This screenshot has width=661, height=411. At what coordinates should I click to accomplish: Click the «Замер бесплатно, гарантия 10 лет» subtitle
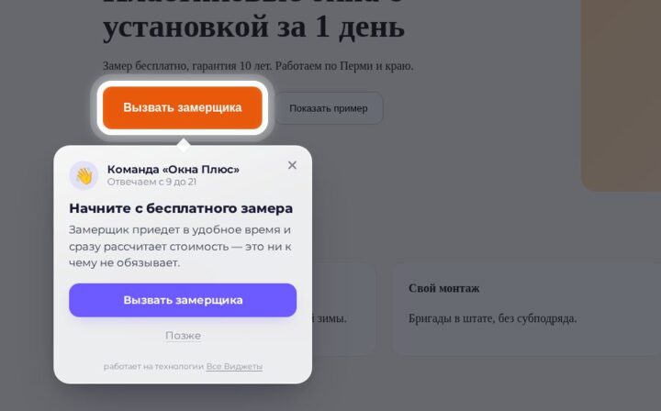(187, 66)
